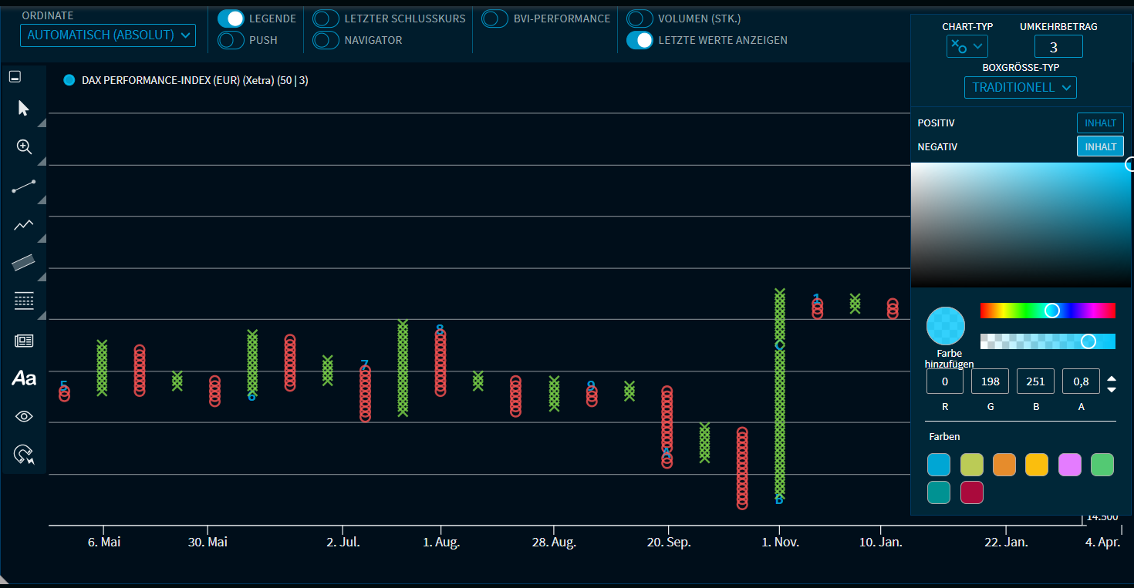This screenshot has width=1134, height=588.
Task: Select the magnet snapping tool
Action: click(24, 453)
